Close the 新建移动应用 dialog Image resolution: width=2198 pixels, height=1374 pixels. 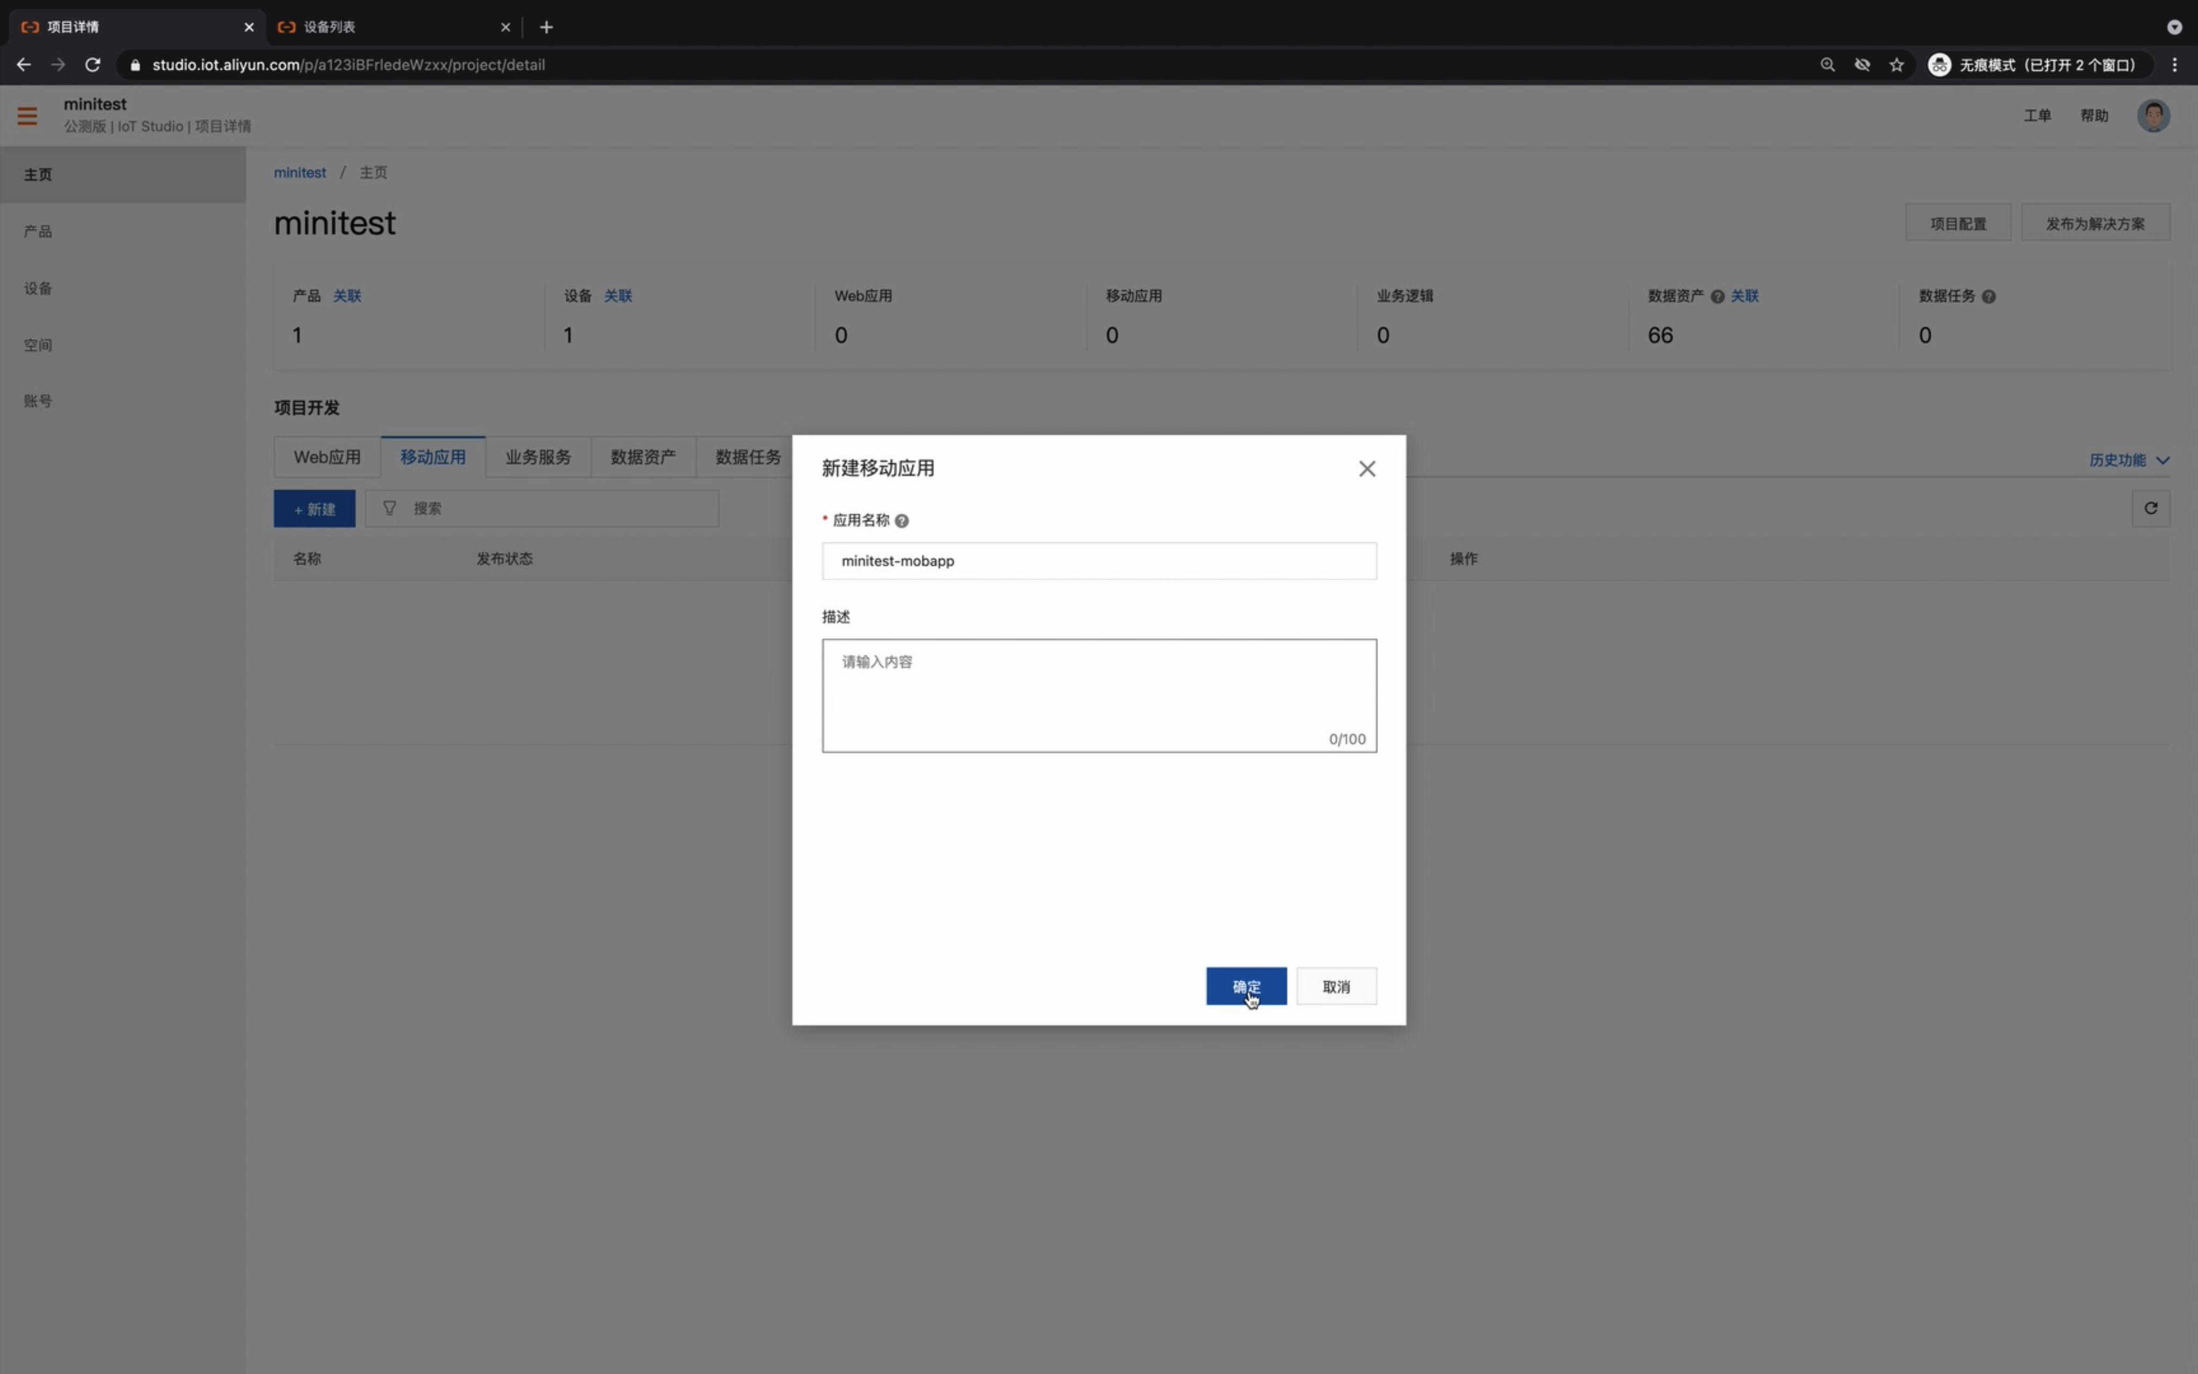point(1366,469)
